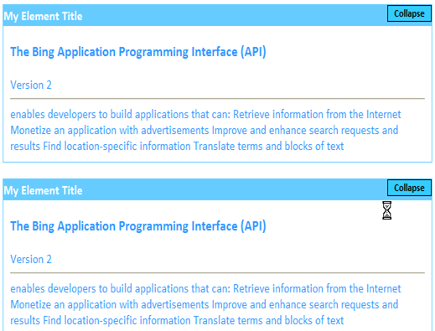Click 'Find location-specific information' in second panel

117,320
